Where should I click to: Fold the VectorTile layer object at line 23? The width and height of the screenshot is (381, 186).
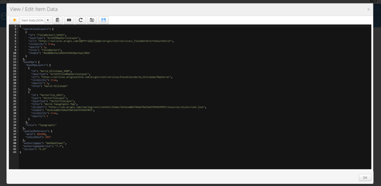point(18,92)
